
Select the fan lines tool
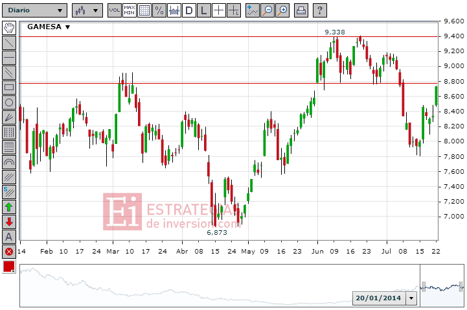pyautogui.click(x=9, y=117)
